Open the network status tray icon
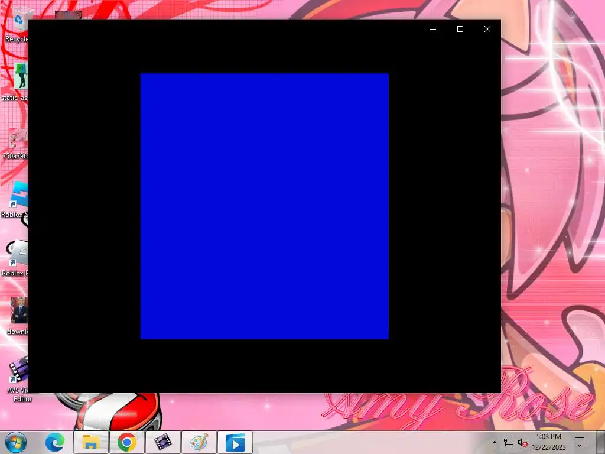 coord(509,442)
